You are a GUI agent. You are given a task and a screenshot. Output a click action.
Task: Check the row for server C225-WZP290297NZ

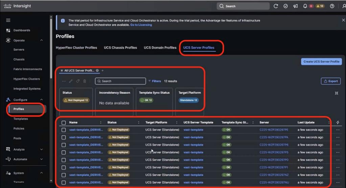click(x=64, y=175)
